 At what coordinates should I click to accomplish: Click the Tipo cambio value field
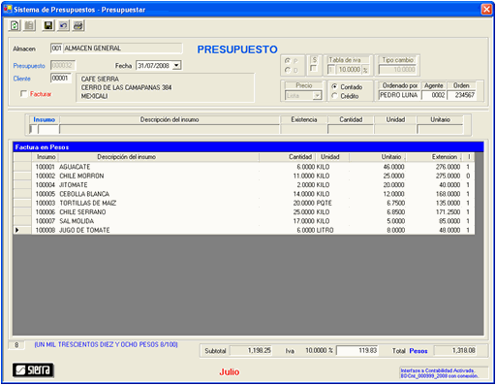[x=397, y=70]
